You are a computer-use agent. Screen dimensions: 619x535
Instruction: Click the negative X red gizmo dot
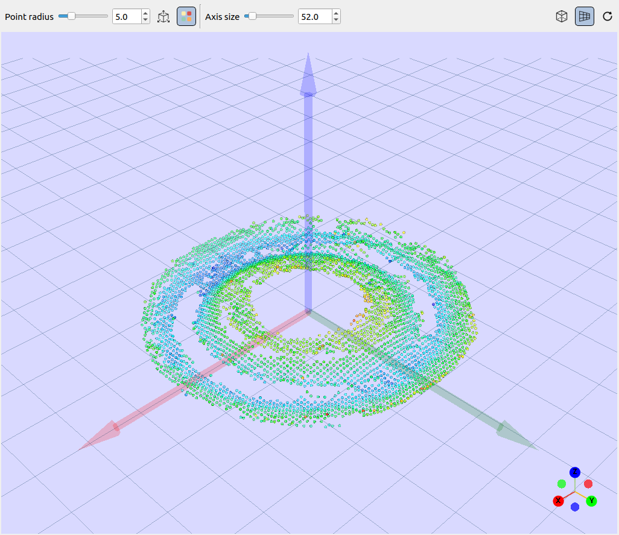[x=588, y=484]
